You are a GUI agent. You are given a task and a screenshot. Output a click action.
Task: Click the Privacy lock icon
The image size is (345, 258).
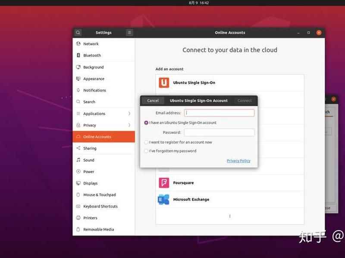point(78,125)
